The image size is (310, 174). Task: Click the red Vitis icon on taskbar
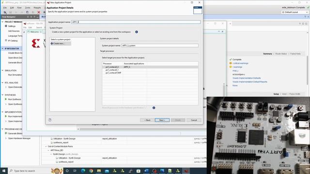click(186, 171)
